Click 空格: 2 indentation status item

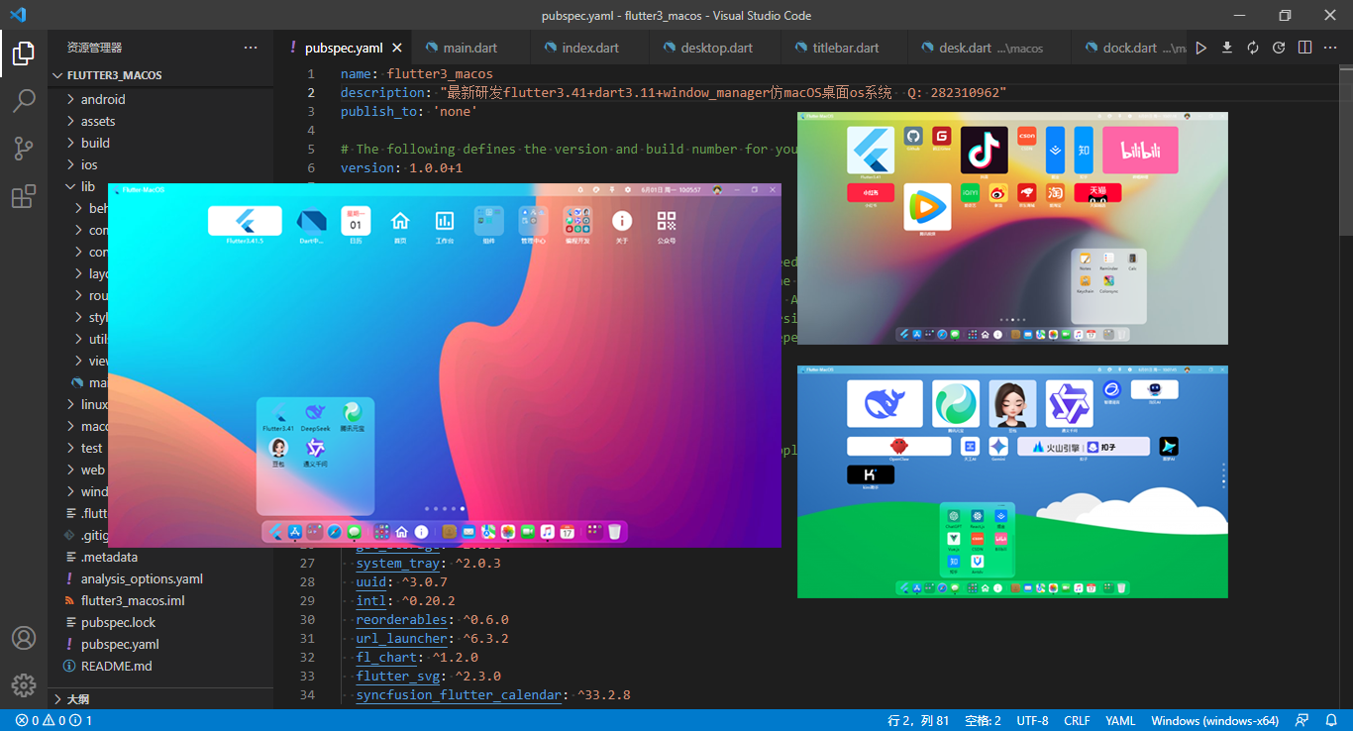(x=983, y=720)
